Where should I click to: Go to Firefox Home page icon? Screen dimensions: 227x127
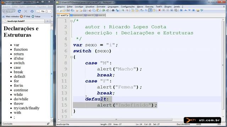tap(32, 11)
